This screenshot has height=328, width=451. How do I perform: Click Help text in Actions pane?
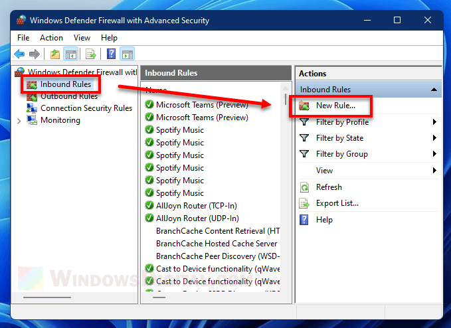(324, 220)
